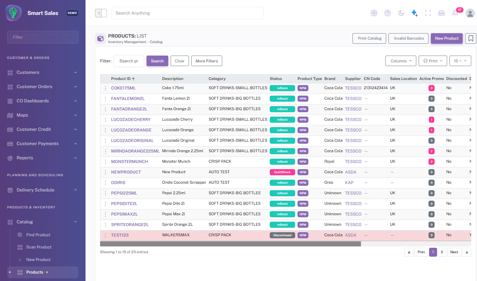The width and height of the screenshot is (477, 281).
Task: Click the purple Search button
Action: coord(157,61)
